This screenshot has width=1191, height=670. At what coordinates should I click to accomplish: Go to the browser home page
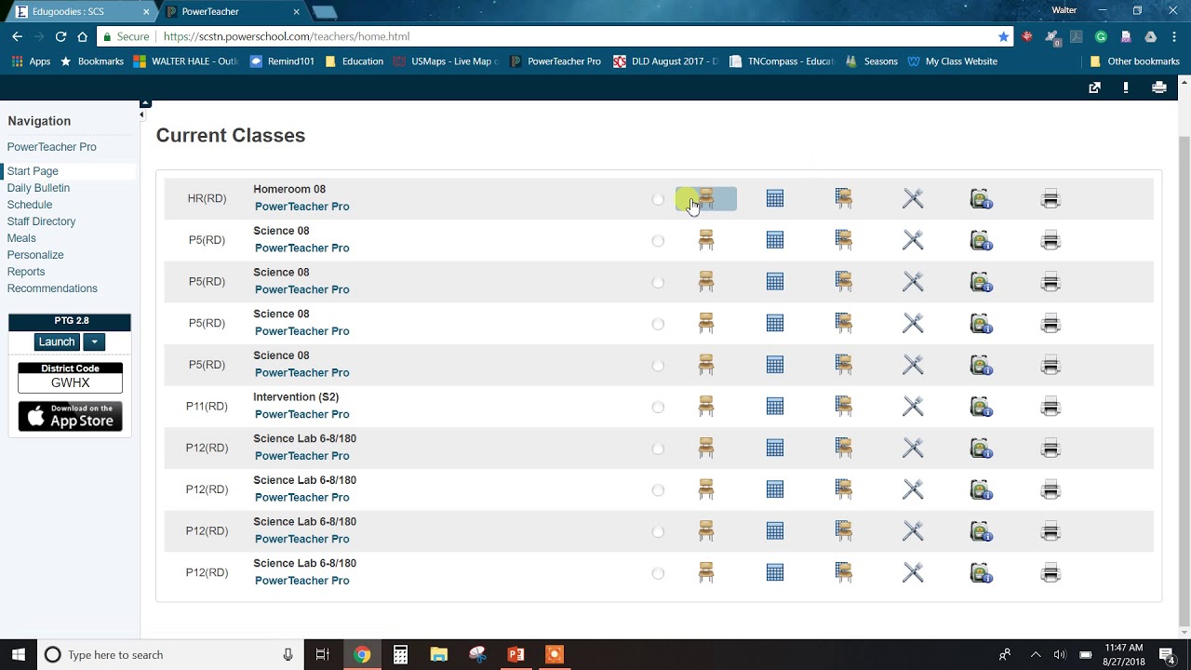(83, 36)
